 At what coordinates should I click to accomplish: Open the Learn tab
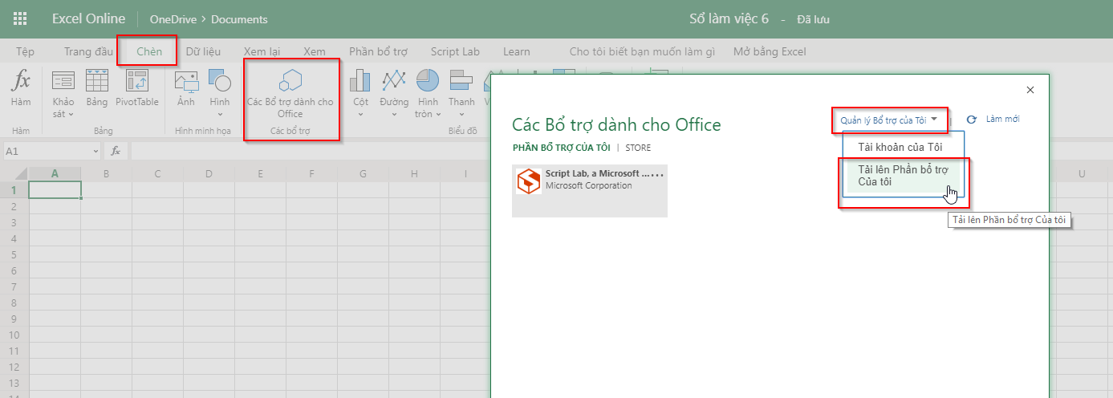coord(516,51)
